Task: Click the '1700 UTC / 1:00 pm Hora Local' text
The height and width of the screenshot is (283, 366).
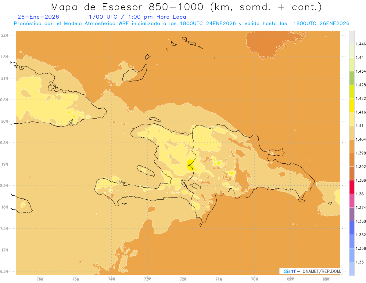Action: pyautogui.click(x=138, y=17)
